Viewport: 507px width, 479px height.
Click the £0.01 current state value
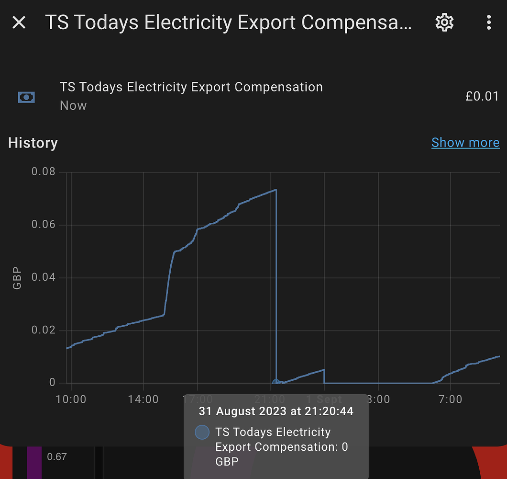482,96
